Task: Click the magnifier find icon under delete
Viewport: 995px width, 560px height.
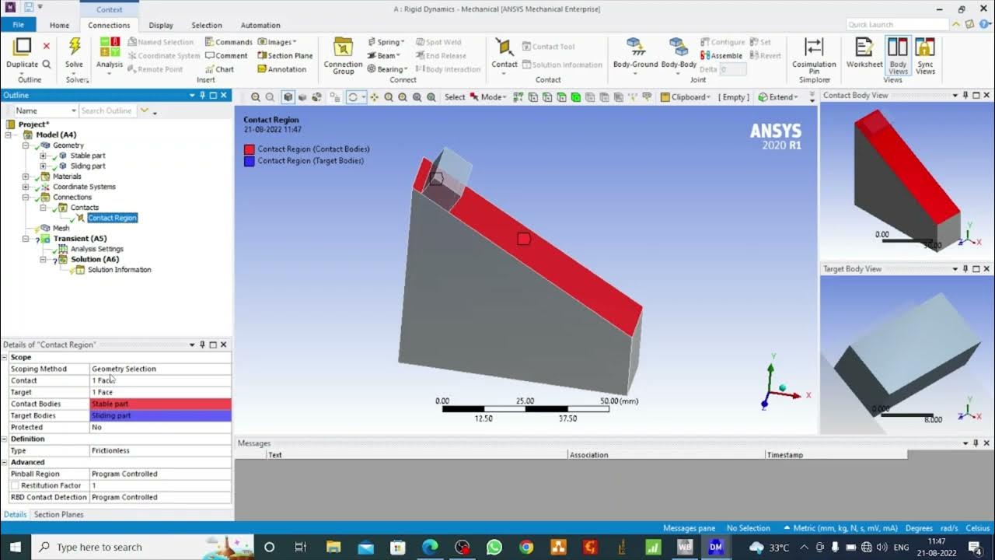Action: 46,65
